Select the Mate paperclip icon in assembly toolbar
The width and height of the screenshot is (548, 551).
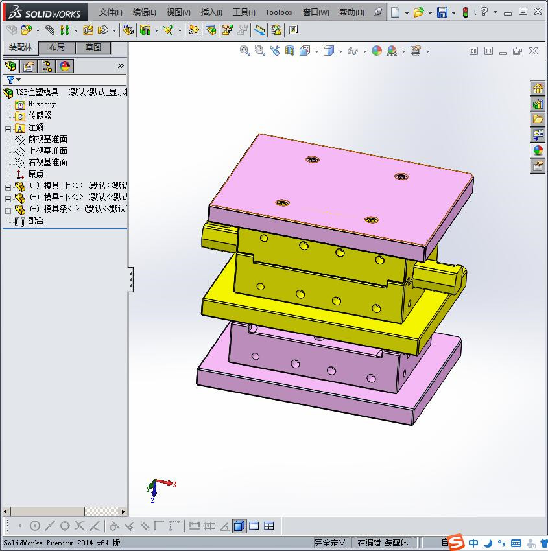coord(49,30)
